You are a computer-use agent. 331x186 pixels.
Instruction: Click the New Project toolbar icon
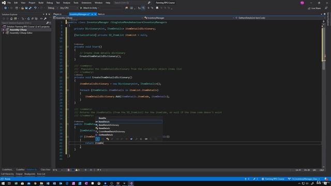(x=17, y=8)
